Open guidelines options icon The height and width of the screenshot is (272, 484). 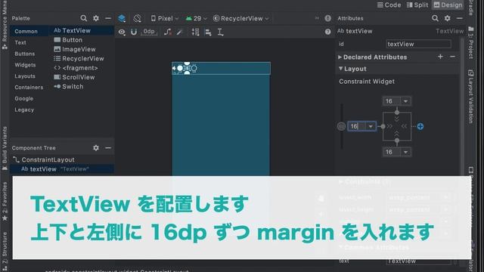coord(220,32)
